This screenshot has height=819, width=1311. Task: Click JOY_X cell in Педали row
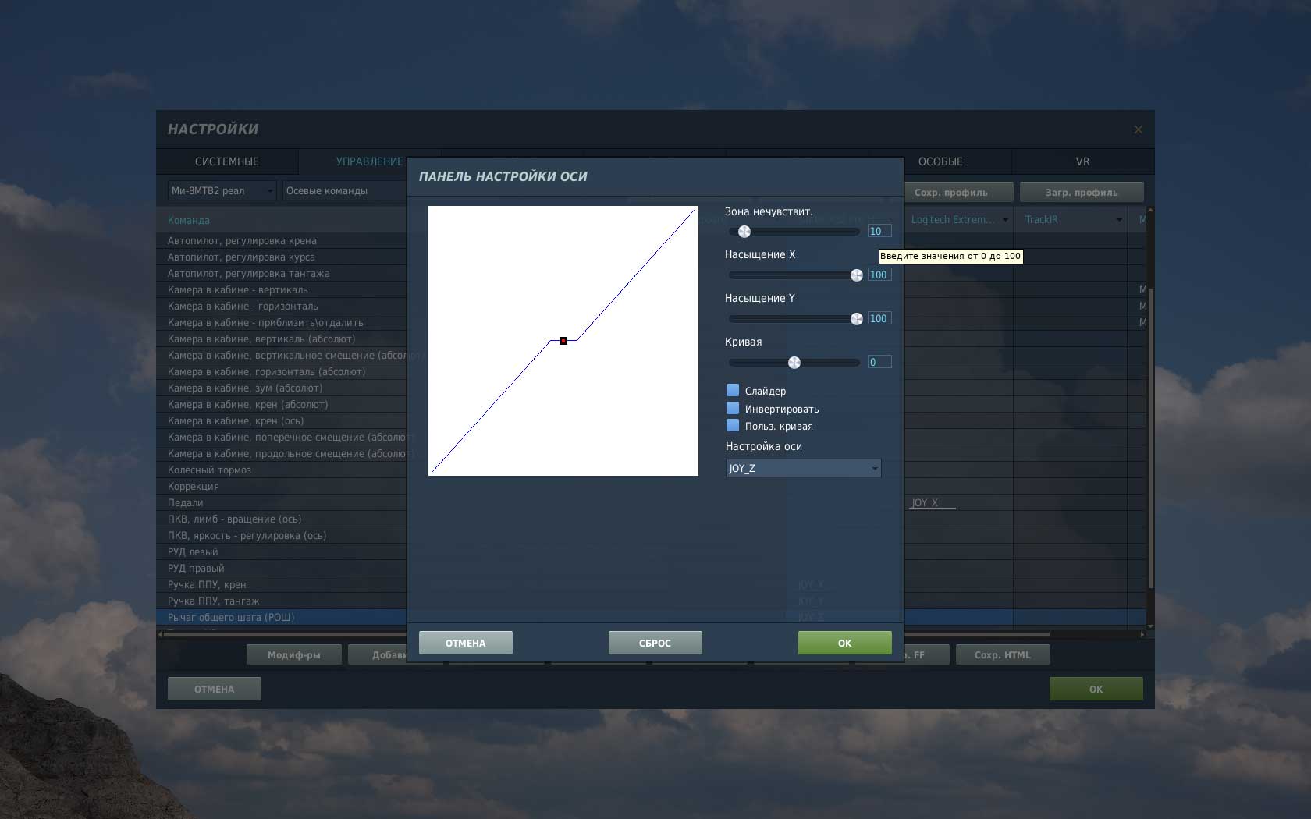pos(958,502)
